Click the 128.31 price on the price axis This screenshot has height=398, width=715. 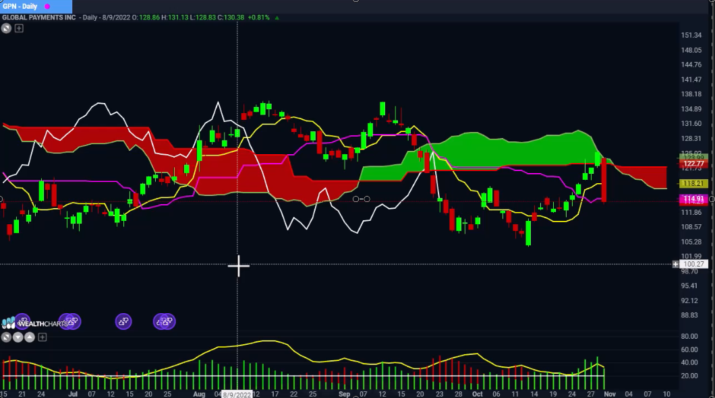click(691, 139)
